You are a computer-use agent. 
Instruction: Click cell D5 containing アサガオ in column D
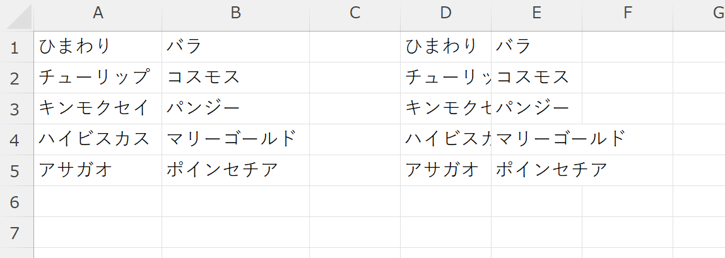click(445, 170)
